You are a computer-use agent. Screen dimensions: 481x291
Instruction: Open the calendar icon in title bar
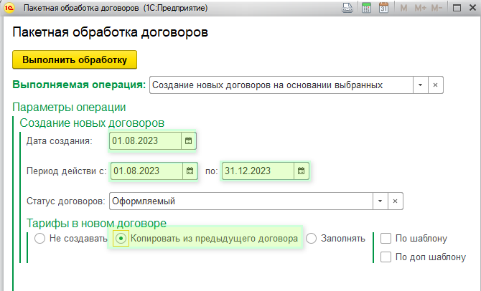[383, 9]
